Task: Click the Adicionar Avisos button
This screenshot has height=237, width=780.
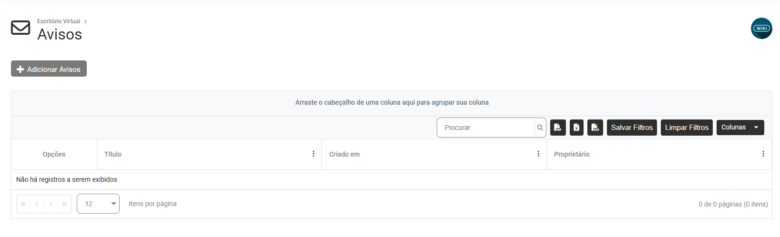Action: pos(49,69)
